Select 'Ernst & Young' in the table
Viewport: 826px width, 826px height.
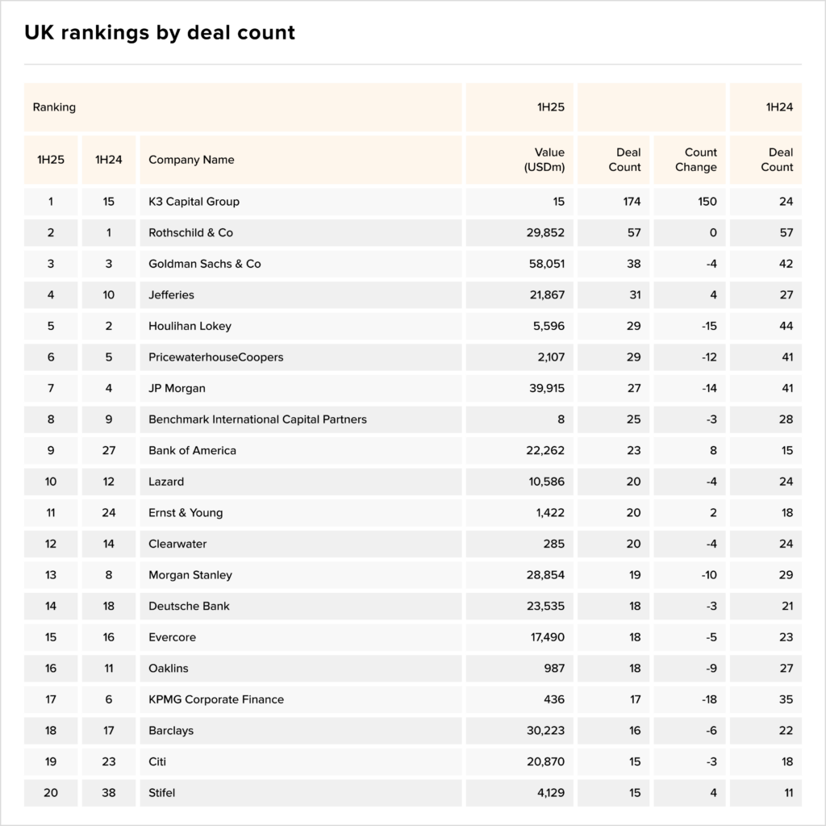click(x=186, y=512)
